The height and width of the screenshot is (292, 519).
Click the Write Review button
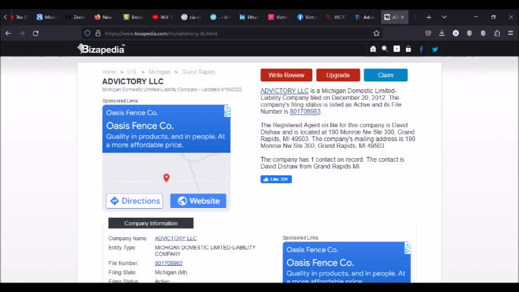click(286, 75)
